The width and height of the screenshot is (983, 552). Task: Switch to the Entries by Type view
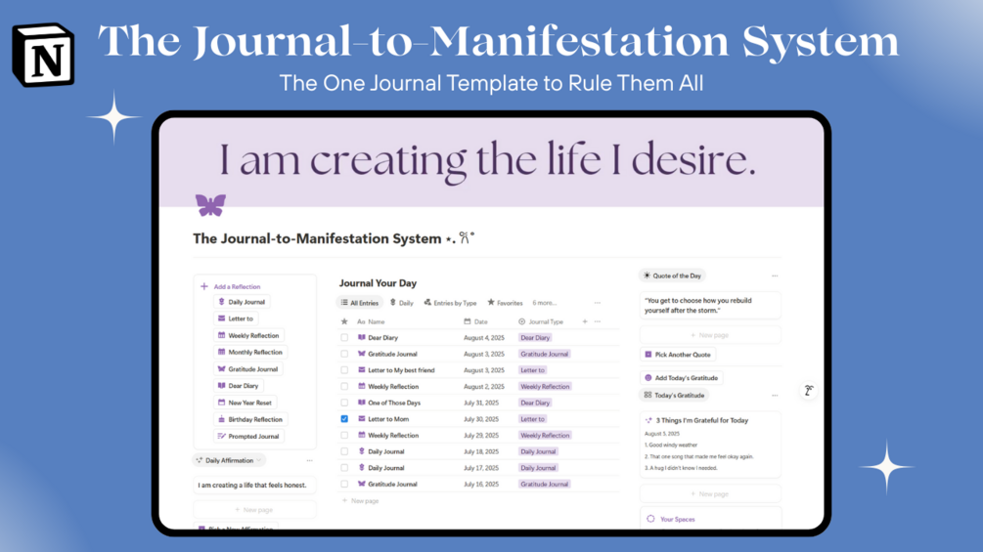click(450, 303)
